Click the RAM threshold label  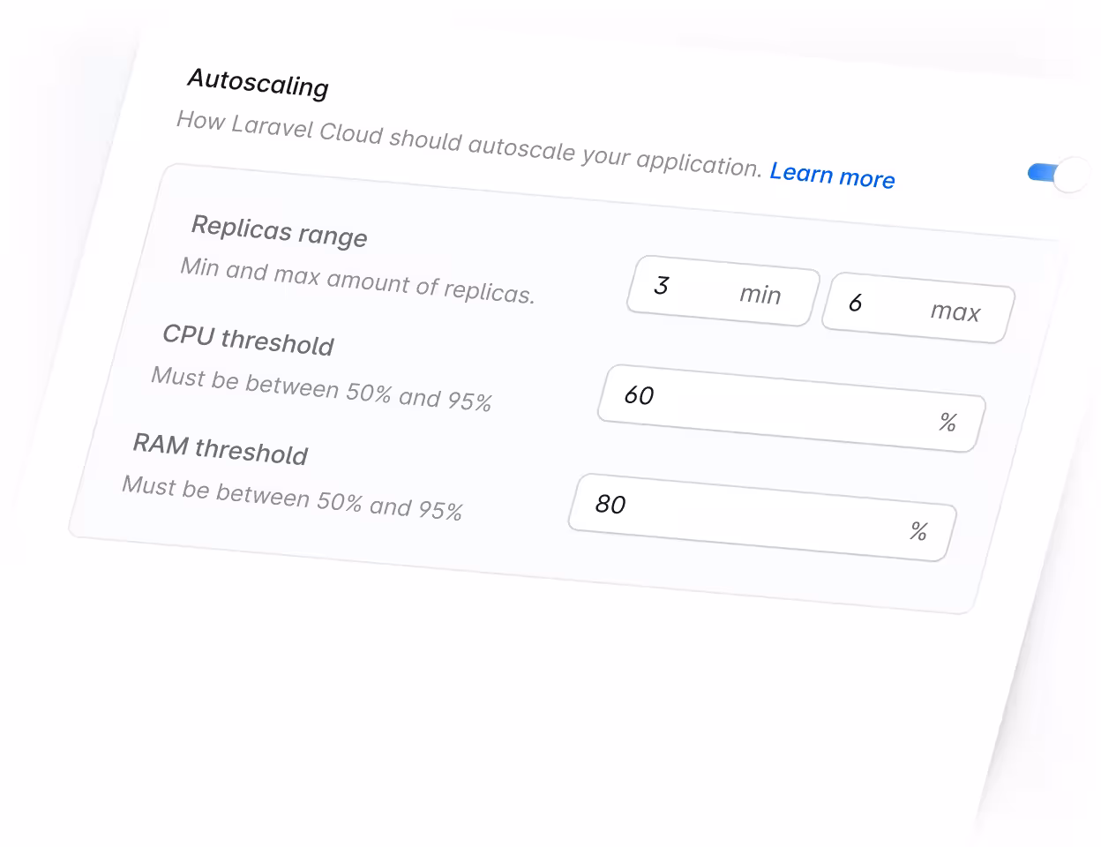tap(219, 453)
